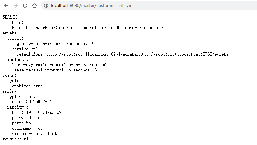Click the rabbitmq port 5672 value
The width and height of the screenshot is (257, 145).
click(x=31, y=123)
